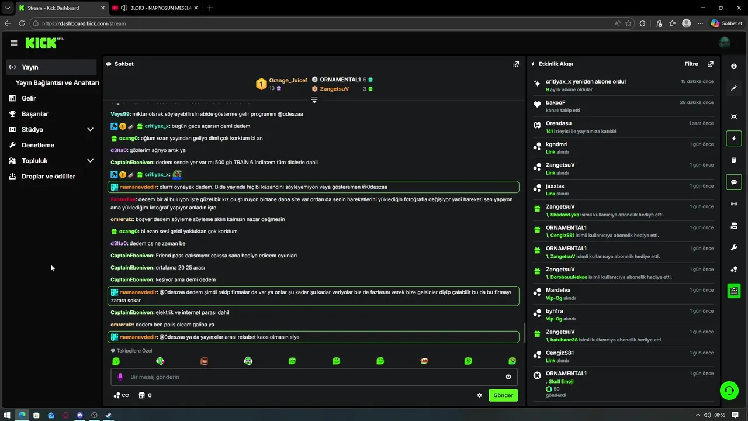Click the green clapperboard clip icon
This screenshot has height=421, width=748.
[734, 291]
